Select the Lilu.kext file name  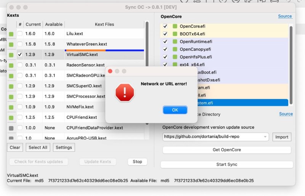coord(75,34)
